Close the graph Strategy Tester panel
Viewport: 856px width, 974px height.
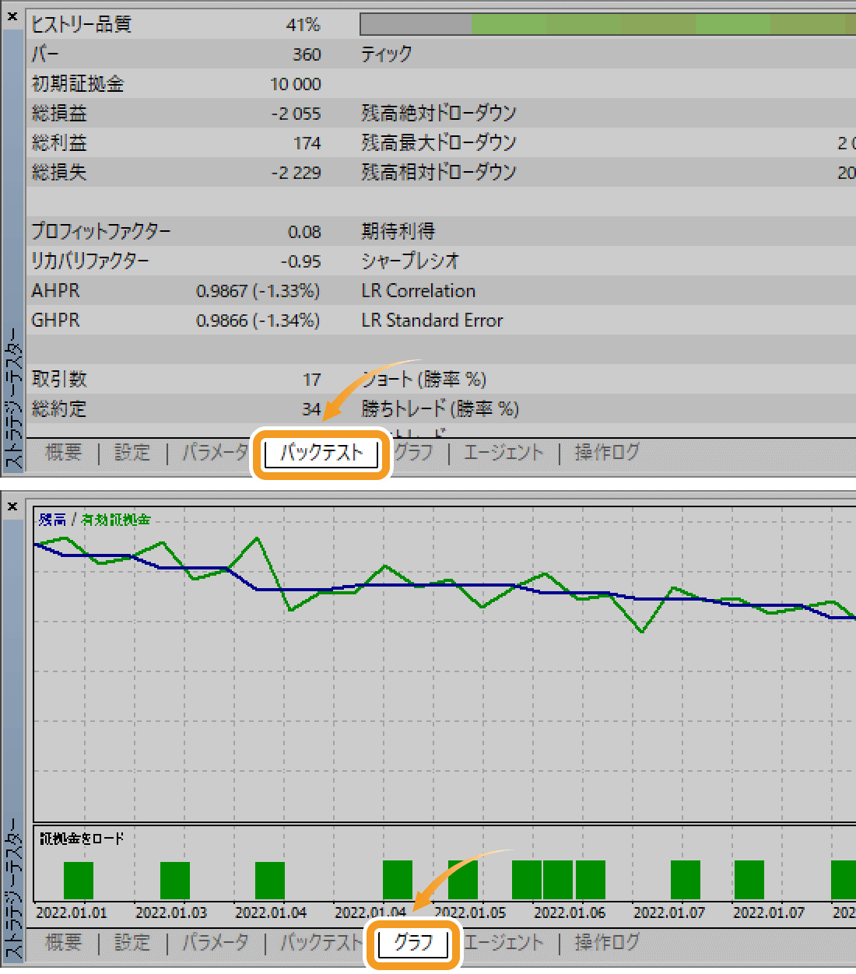coord(12,506)
